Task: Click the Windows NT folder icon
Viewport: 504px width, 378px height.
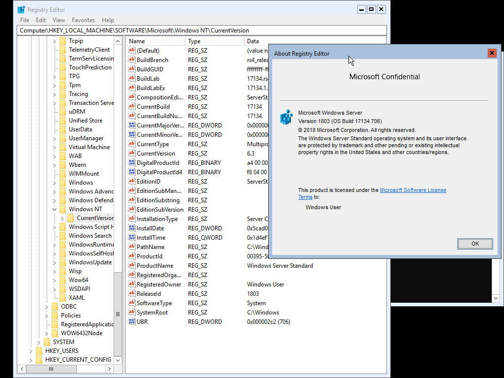Action: click(63, 209)
